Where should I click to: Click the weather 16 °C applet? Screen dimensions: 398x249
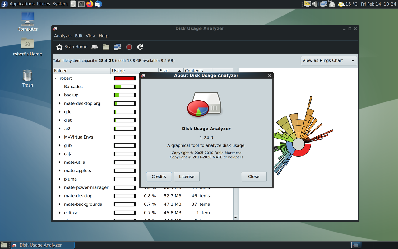coord(348,4)
